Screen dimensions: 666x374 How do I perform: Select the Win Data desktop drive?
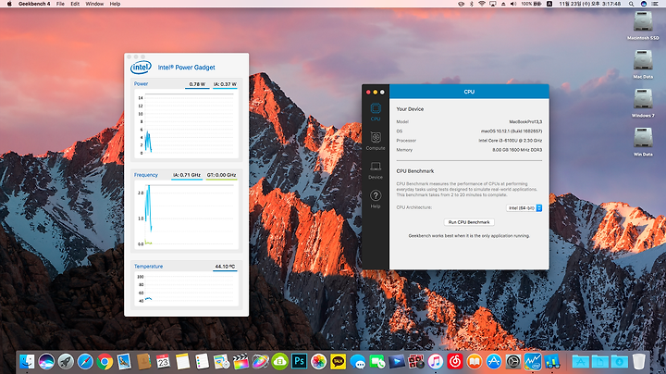(x=643, y=141)
